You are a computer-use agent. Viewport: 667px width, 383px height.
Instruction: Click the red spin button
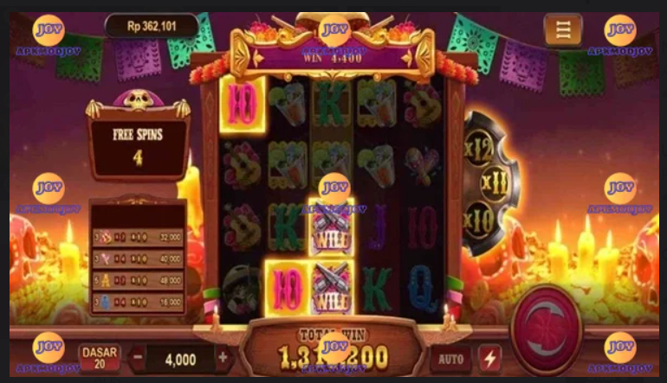[546, 329]
